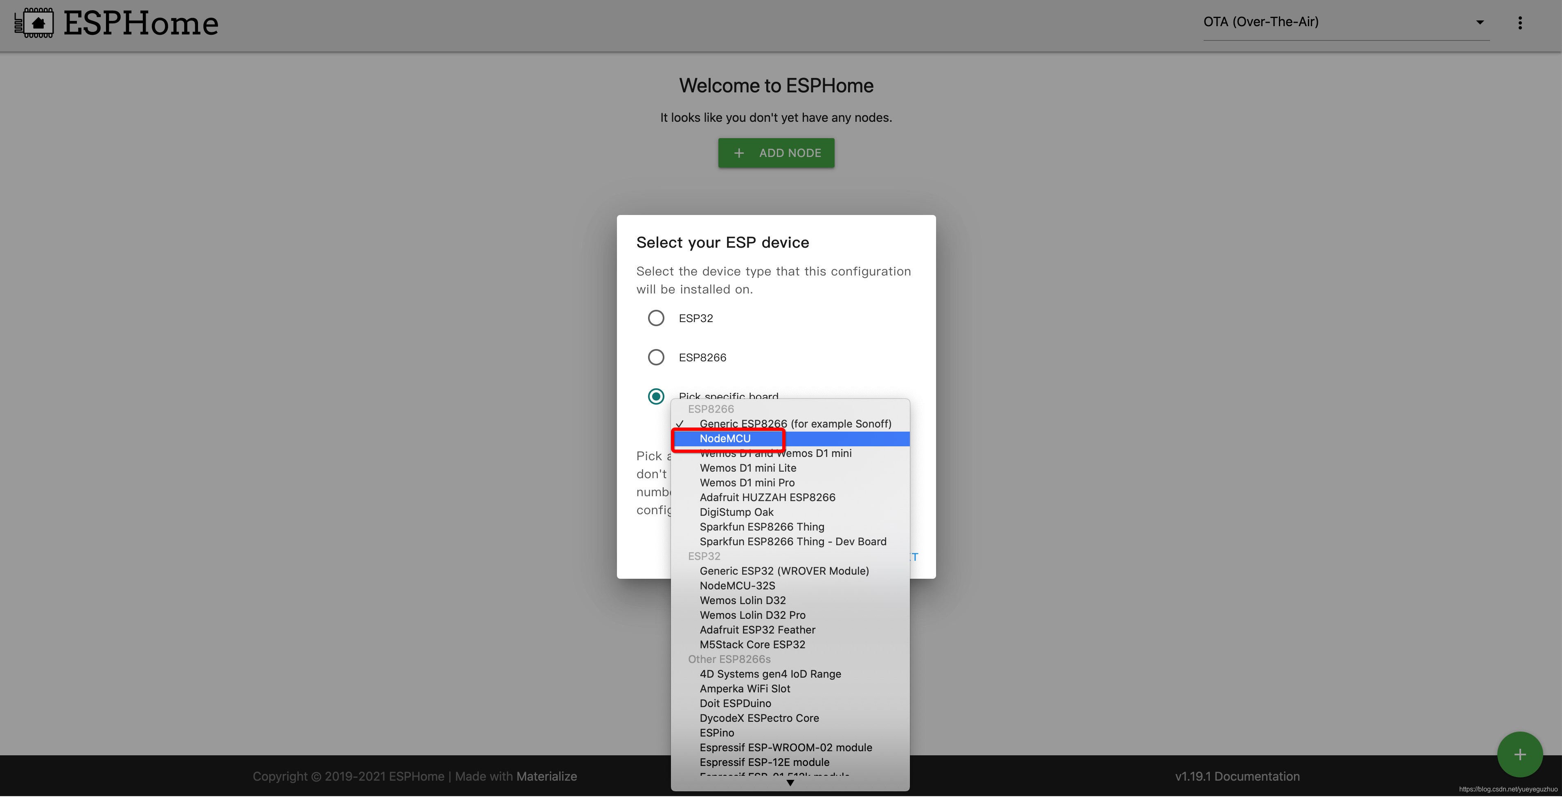Choose Generic ESP32 (WROVER Module)

790,571
